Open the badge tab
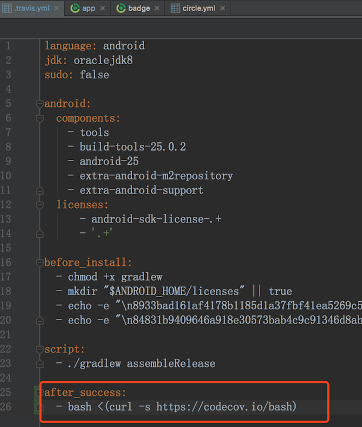This screenshot has height=427, width=362. 139,8
